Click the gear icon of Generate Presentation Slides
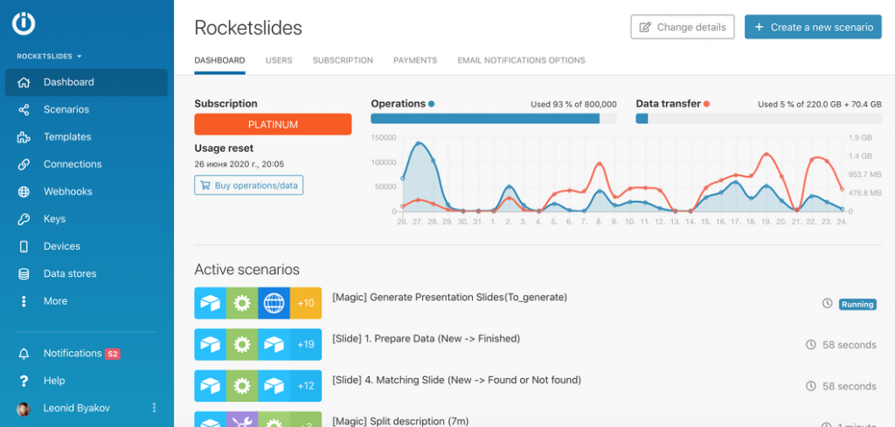895x427 pixels. coord(242,303)
